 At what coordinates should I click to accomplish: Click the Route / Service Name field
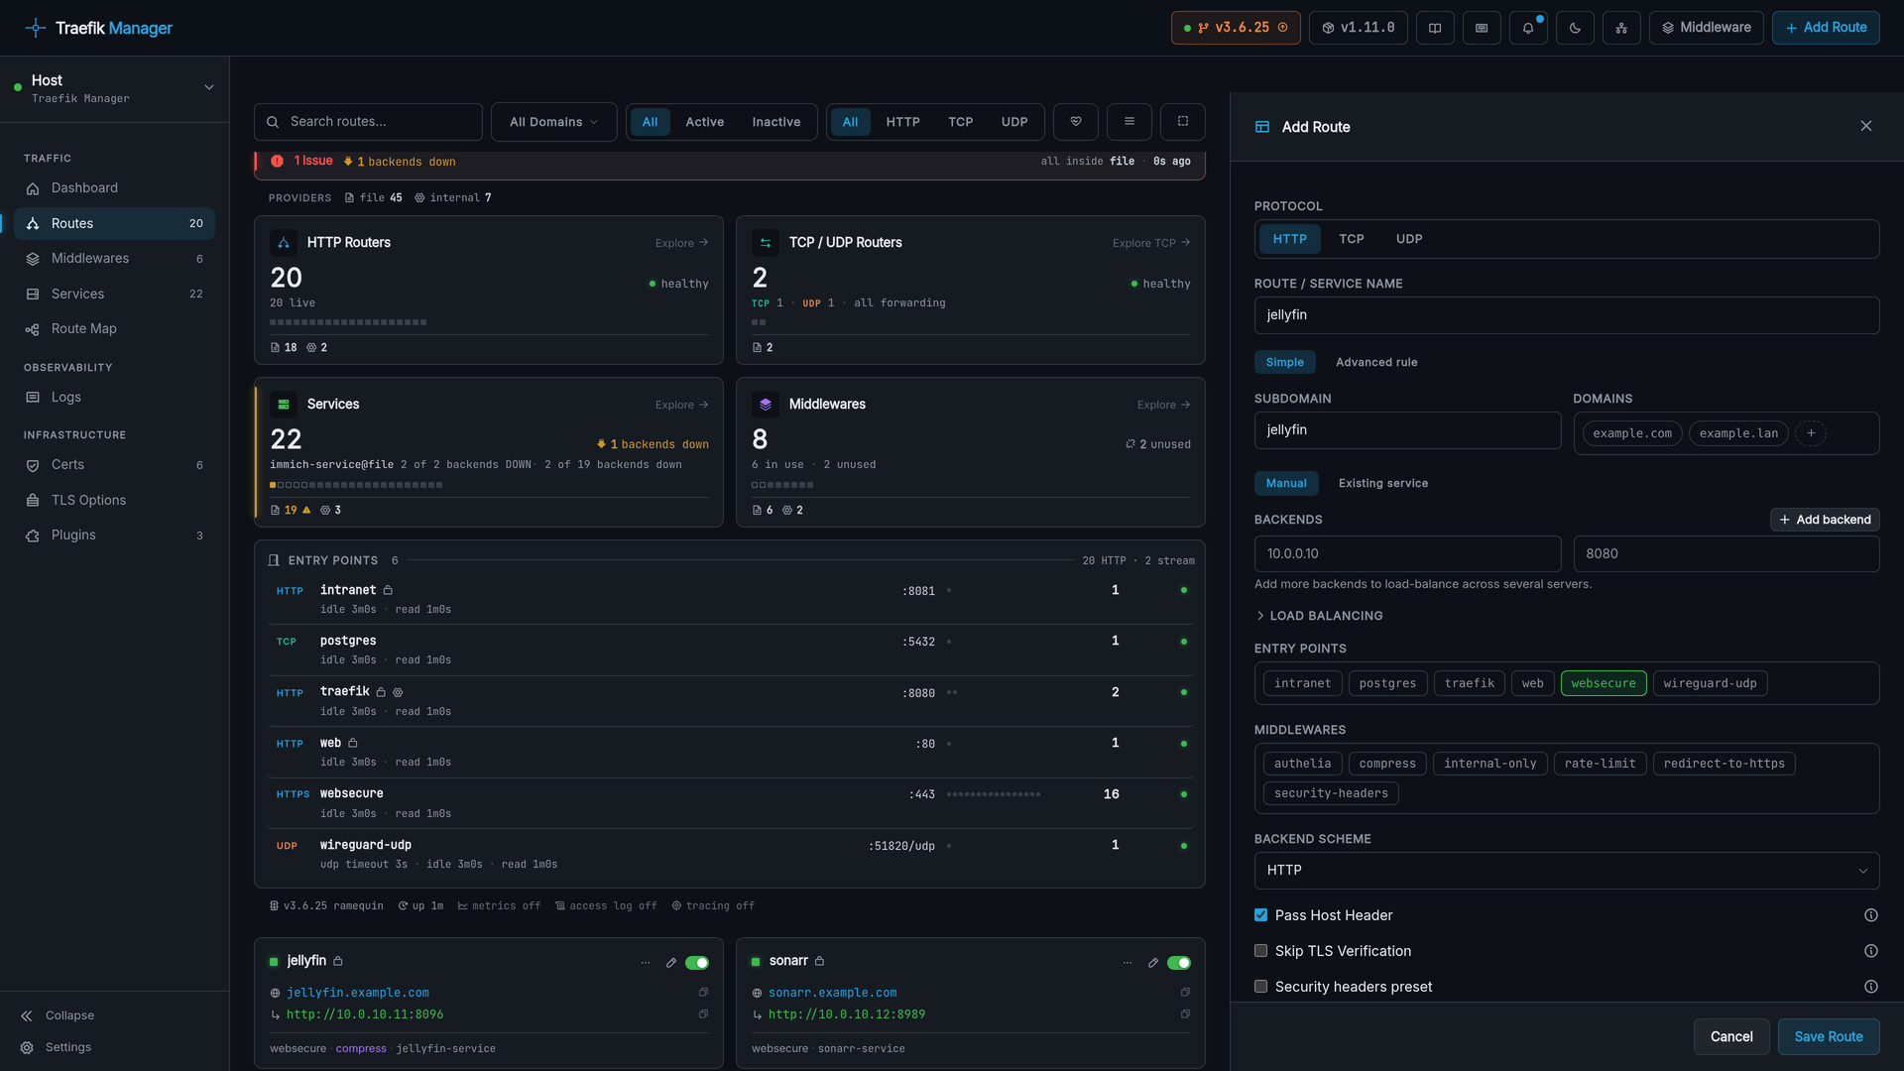click(x=1567, y=315)
